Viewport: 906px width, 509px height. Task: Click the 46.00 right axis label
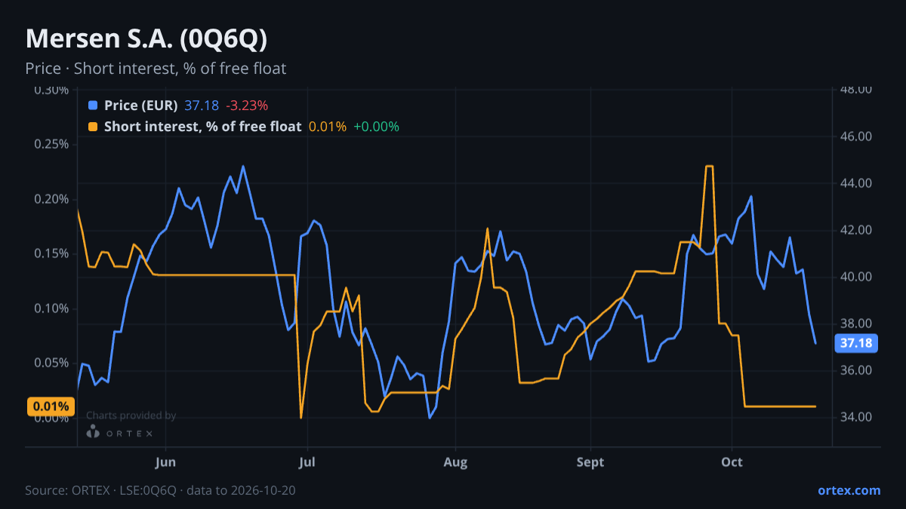pos(855,136)
